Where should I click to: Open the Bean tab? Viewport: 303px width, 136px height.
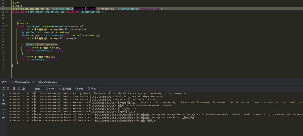click(50, 89)
